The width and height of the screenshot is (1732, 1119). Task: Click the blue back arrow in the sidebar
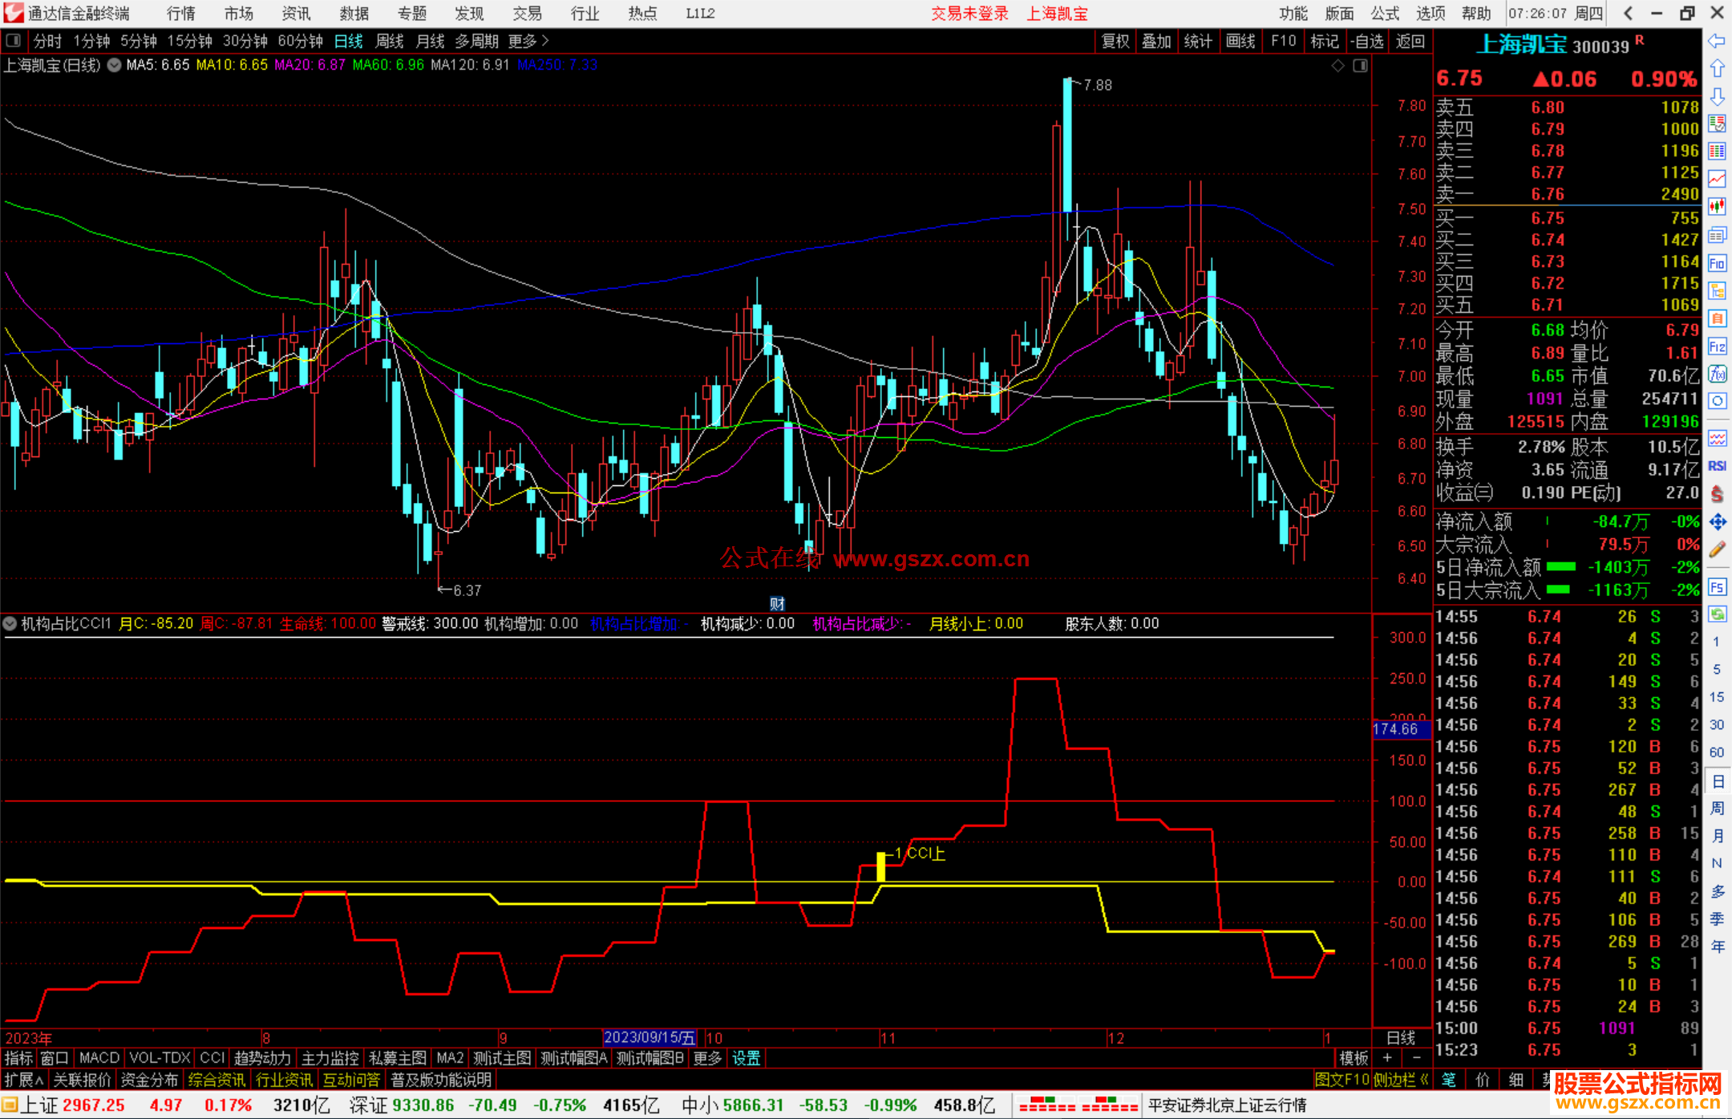(x=1717, y=40)
